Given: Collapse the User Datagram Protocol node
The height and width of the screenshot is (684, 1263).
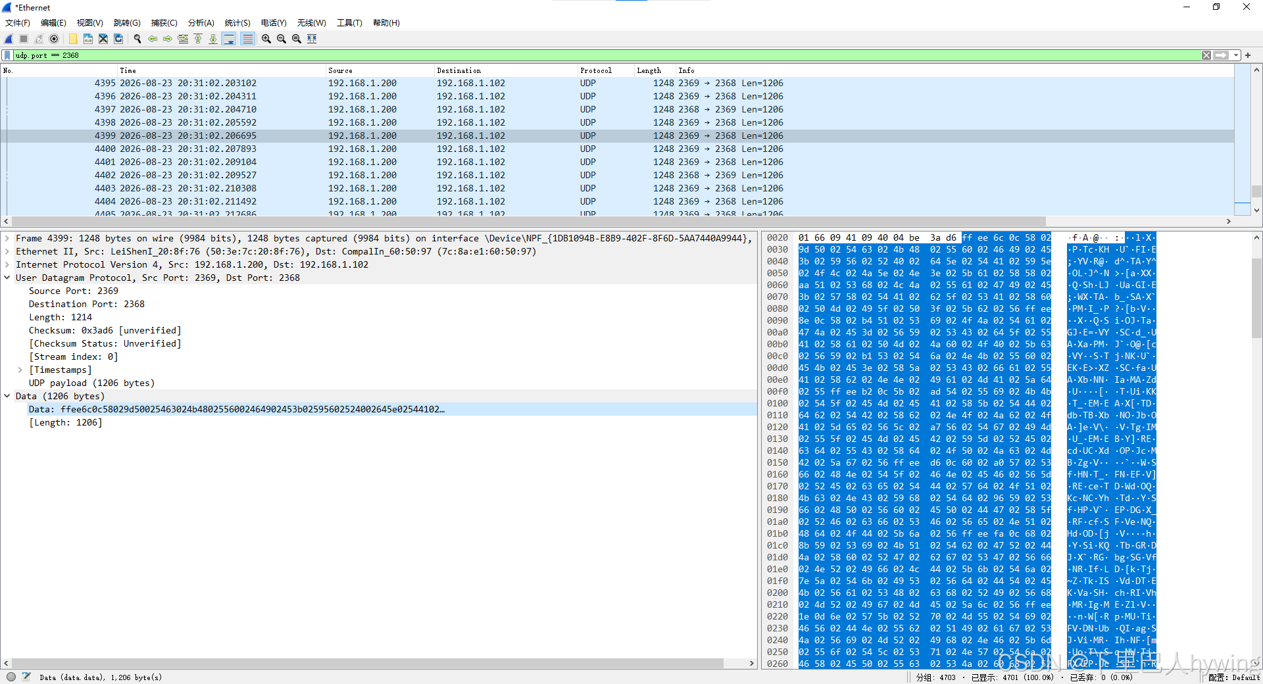Looking at the screenshot, I should click(7, 278).
